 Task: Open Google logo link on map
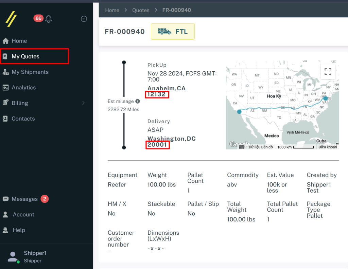point(240,144)
